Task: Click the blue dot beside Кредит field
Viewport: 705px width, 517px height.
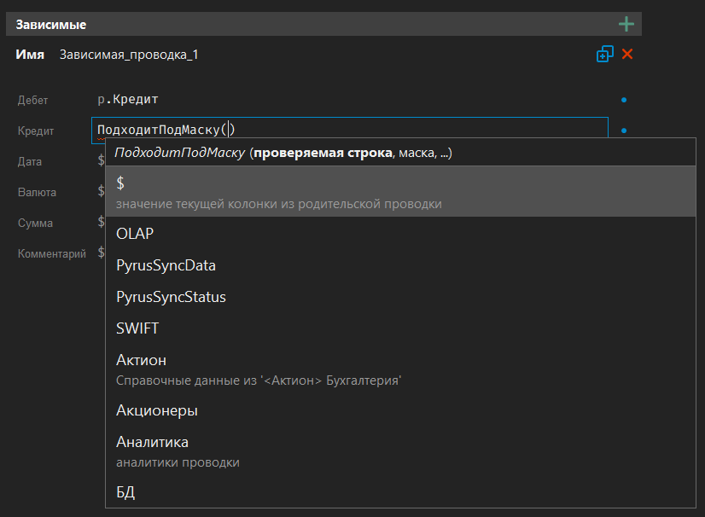Action: click(x=624, y=131)
